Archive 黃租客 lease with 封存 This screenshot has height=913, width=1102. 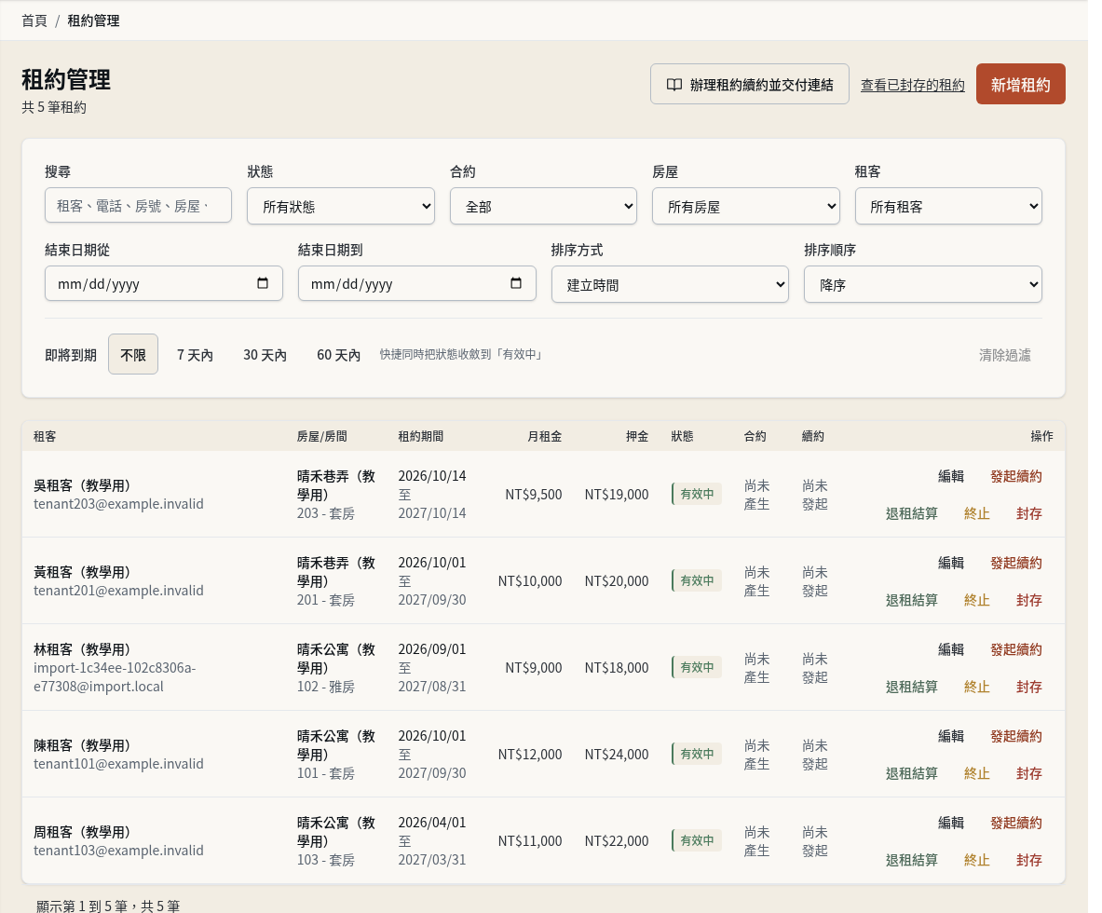click(x=1029, y=600)
